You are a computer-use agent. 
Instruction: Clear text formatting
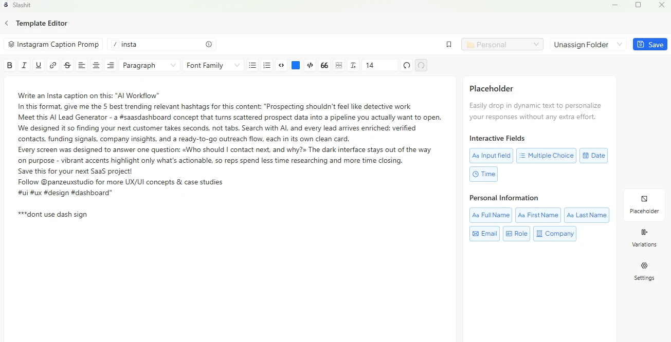[x=353, y=65]
